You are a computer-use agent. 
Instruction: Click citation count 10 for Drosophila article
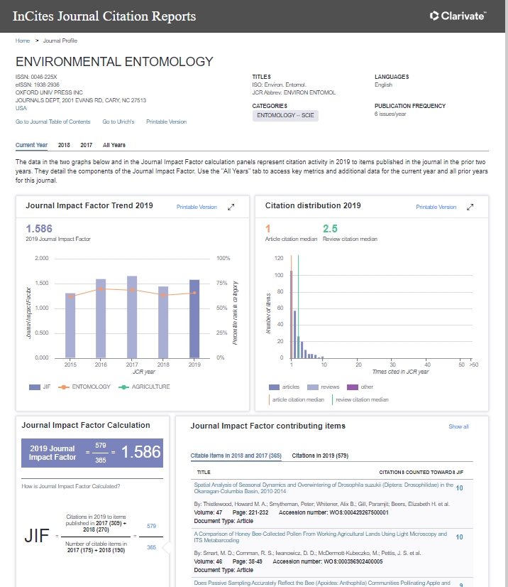pos(460,488)
